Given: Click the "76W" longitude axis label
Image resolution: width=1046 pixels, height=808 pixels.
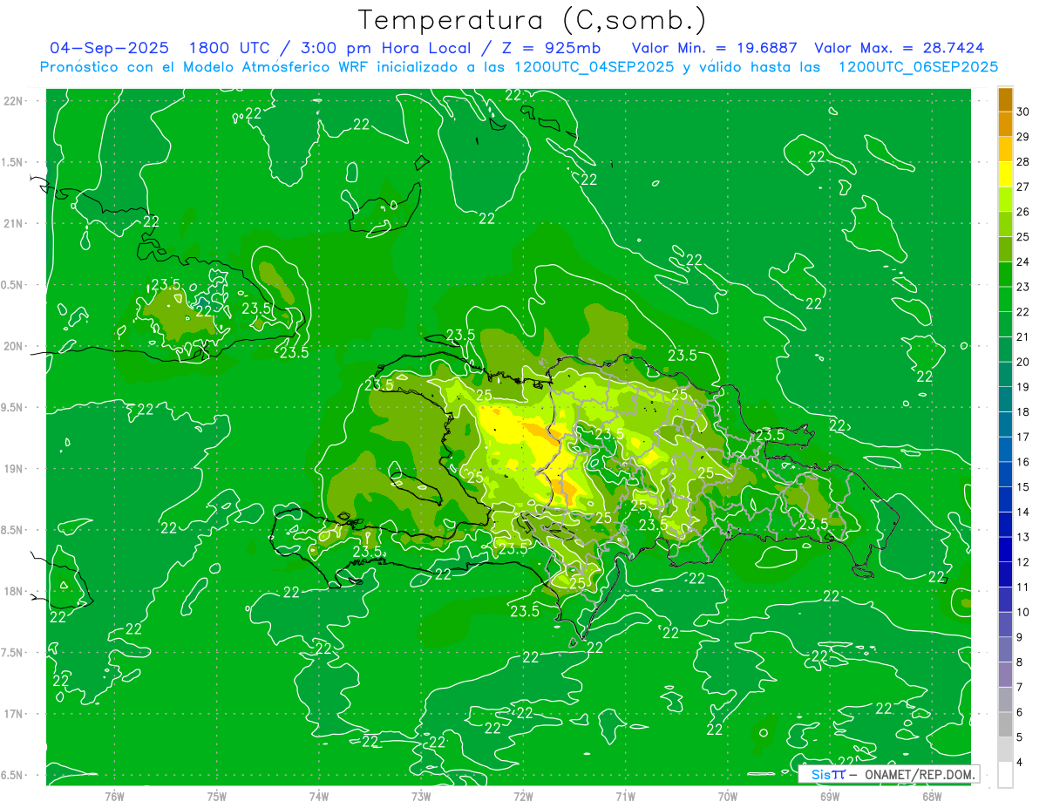Looking at the screenshot, I should click(114, 796).
